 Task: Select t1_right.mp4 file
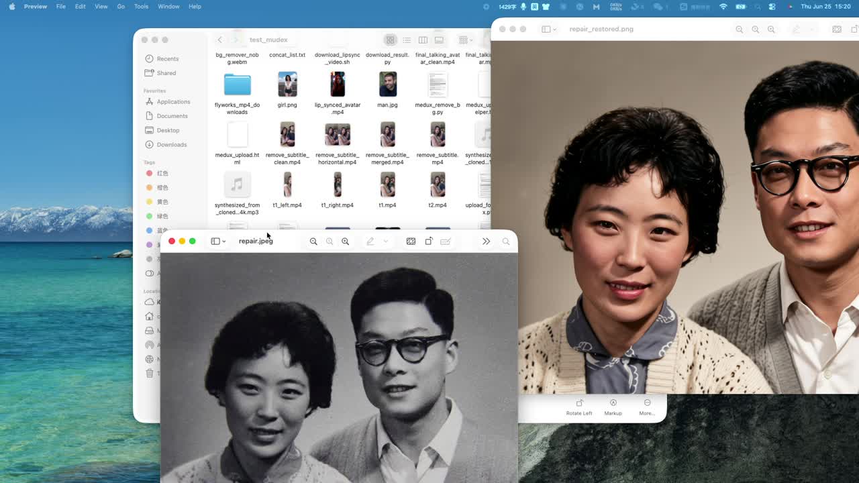pos(338,184)
